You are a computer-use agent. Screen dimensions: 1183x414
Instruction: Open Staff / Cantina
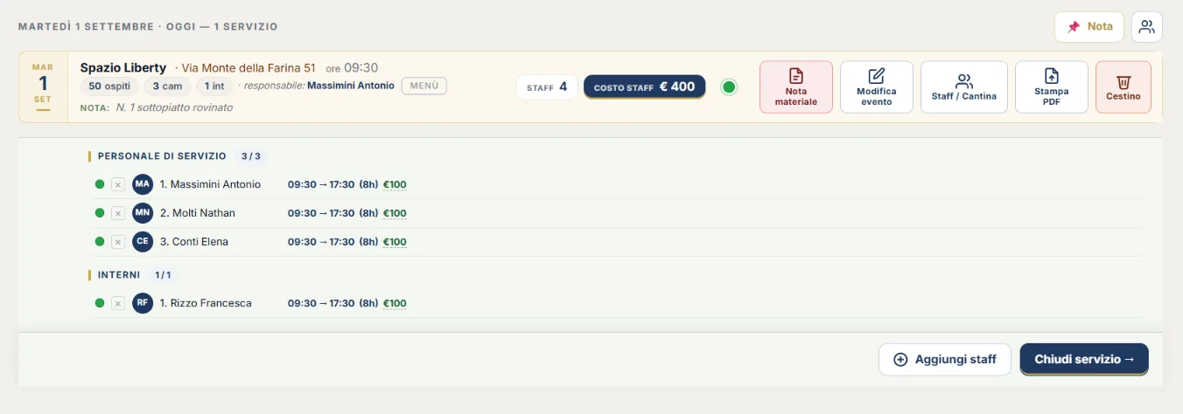[964, 87]
